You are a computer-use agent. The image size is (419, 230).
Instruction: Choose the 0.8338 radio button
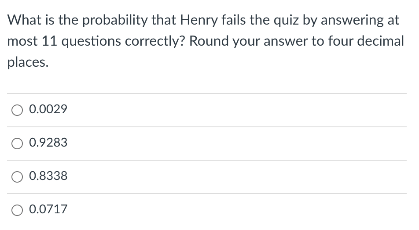point(17,177)
